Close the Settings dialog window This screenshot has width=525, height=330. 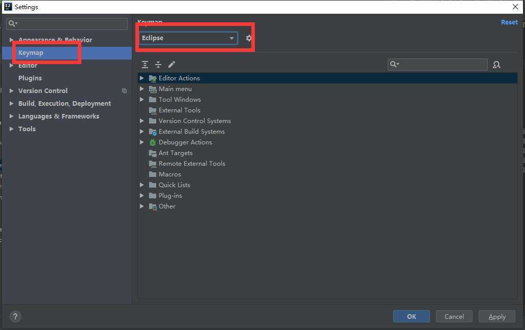pos(515,7)
